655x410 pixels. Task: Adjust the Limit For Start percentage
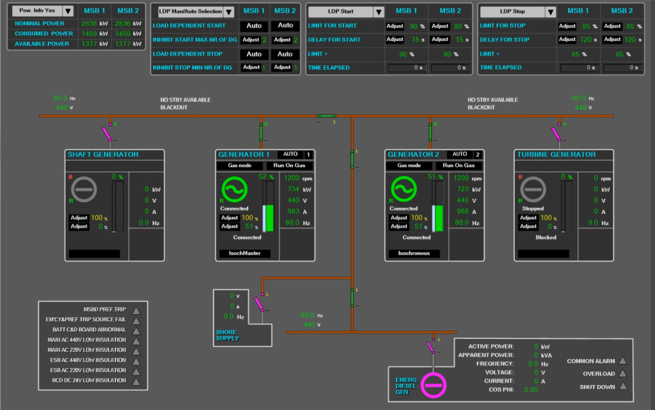[x=397, y=26]
